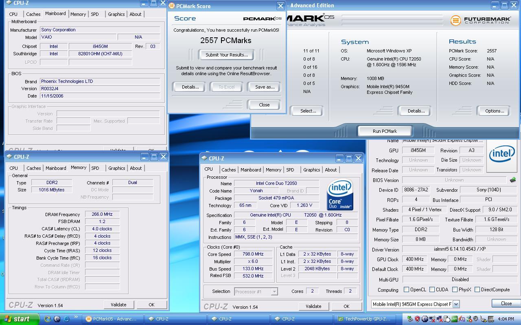Open the About tab in the CPU tab window
The width and height of the screenshot is (521, 325).
pyautogui.click(x=331, y=169)
